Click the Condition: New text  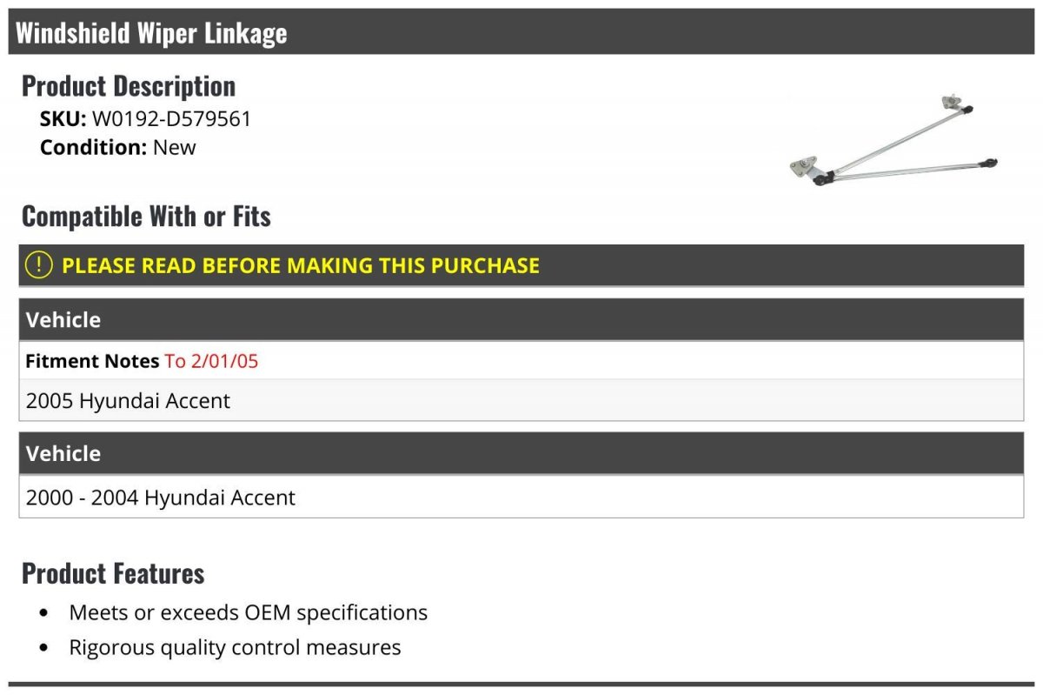click(x=118, y=147)
